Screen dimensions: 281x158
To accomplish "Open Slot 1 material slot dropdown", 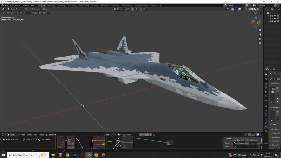I will tap(110, 135).
